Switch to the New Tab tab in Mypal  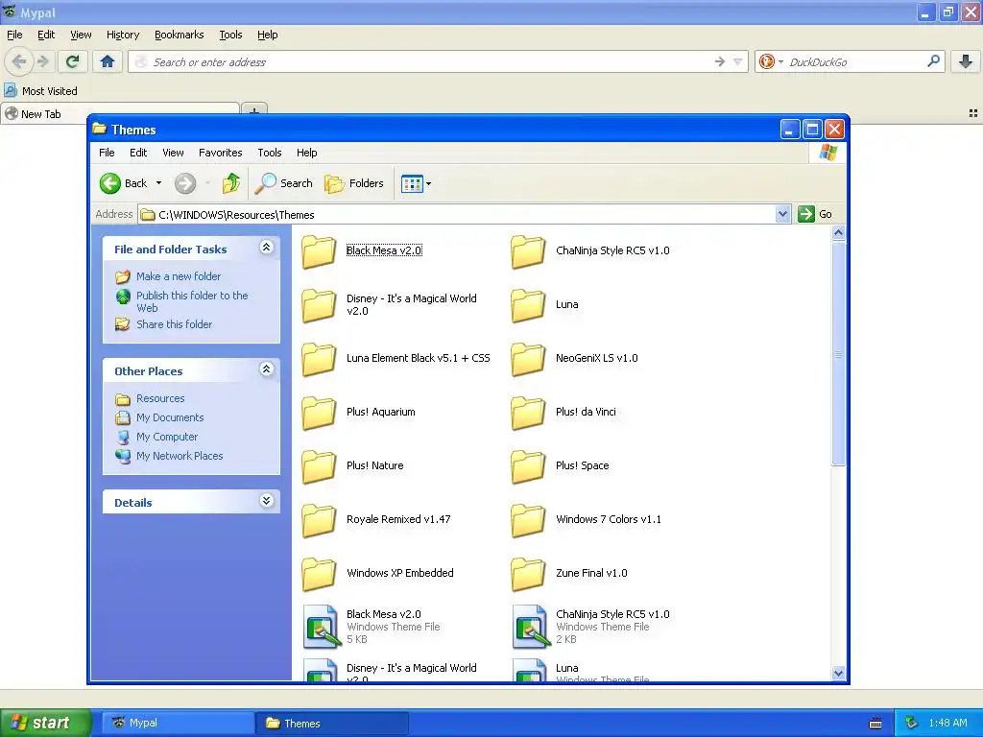tap(120, 113)
